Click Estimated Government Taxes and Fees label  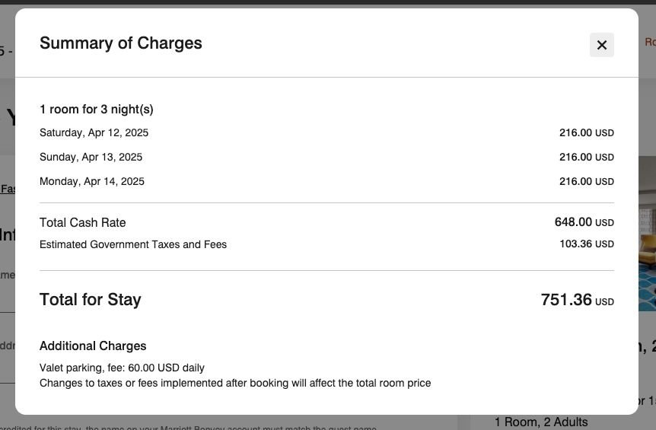coord(133,245)
